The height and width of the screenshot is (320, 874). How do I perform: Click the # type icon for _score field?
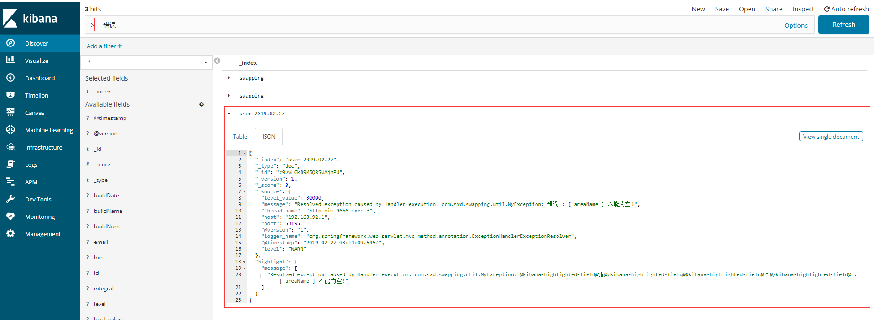pyautogui.click(x=88, y=165)
